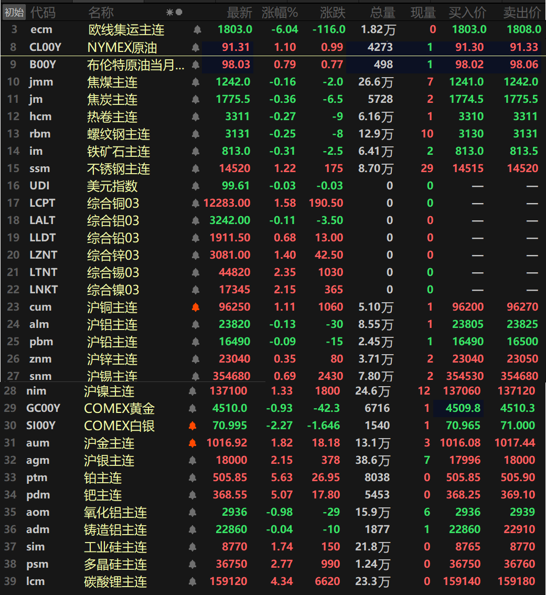Switch to the 初始 tab
This screenshot has width=546, height=595.
pyautogui.click(x=13, y=12)
